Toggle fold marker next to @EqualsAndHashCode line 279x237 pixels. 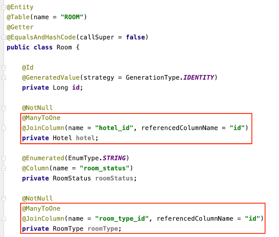[4, 37]
